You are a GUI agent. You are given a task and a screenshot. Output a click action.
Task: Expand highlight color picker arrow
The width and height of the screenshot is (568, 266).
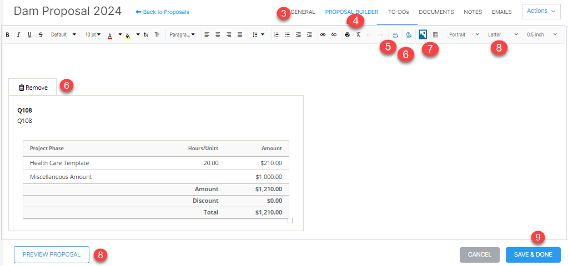138,35
